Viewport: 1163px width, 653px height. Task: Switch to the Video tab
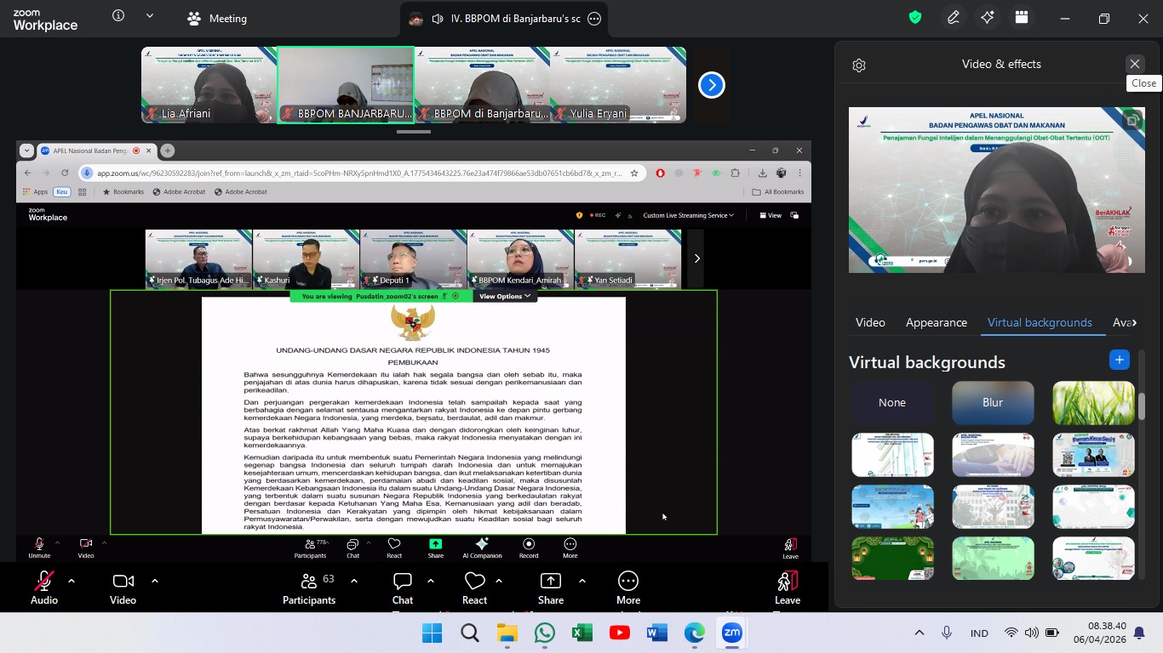point(870,322)
